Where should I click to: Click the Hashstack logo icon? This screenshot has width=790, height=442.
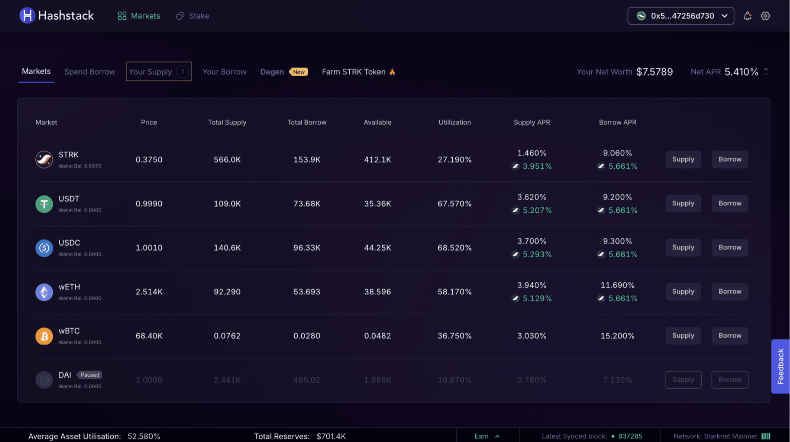[27, 16]
